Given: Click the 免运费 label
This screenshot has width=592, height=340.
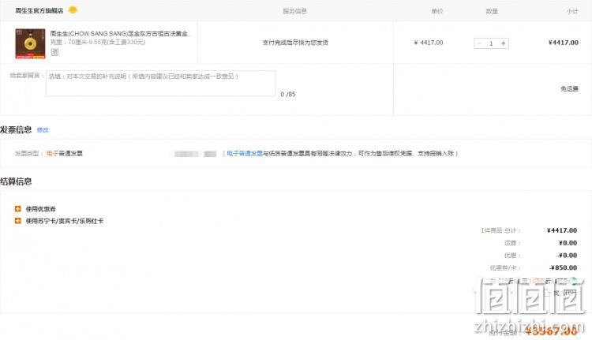Looking at the screenshot, I should coord(569,88).
